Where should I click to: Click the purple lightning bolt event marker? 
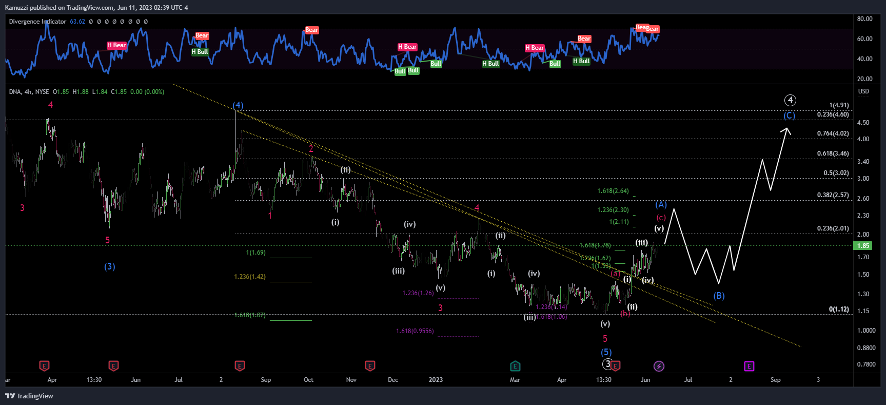click(659, 366)
